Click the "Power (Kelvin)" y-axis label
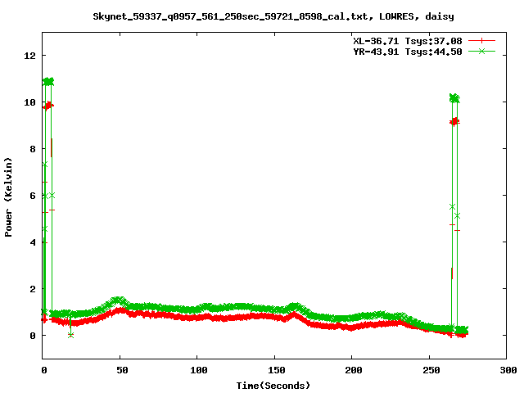This screenshot has width=524, height=393. pyautogui.click(x=8, y=197)
